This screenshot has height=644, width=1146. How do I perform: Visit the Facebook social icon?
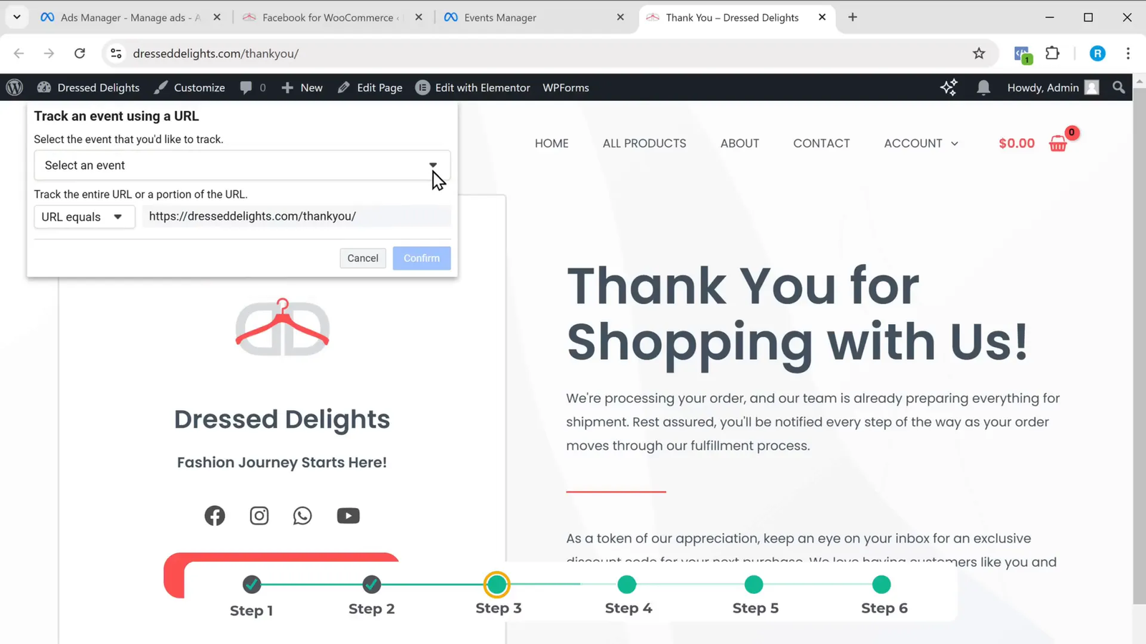pos(214,515)
